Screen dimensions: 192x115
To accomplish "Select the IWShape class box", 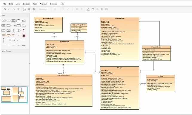I will click(160, 83).
